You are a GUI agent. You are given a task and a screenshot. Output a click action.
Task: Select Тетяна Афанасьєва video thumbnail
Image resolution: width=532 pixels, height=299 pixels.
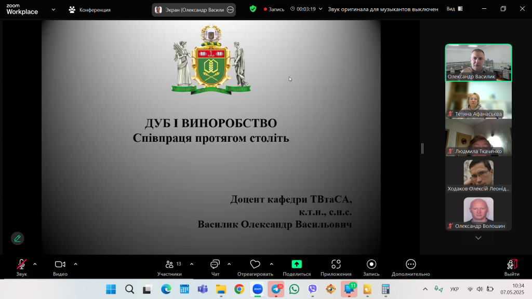(x=478, y=100)
